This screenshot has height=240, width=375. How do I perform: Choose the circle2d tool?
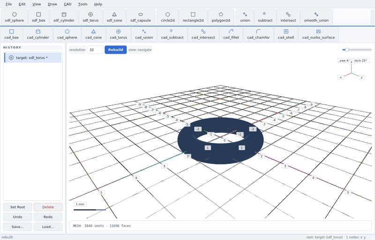(x=168, y=17)
